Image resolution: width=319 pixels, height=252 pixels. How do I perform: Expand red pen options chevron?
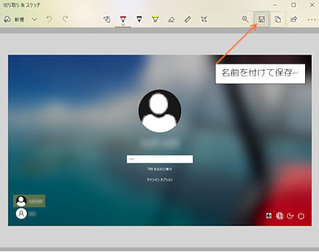pyautogui.click(x=123, y=24)
